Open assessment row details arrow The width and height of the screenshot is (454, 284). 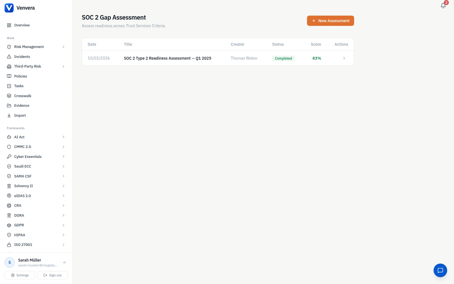[x=344, y=58]
